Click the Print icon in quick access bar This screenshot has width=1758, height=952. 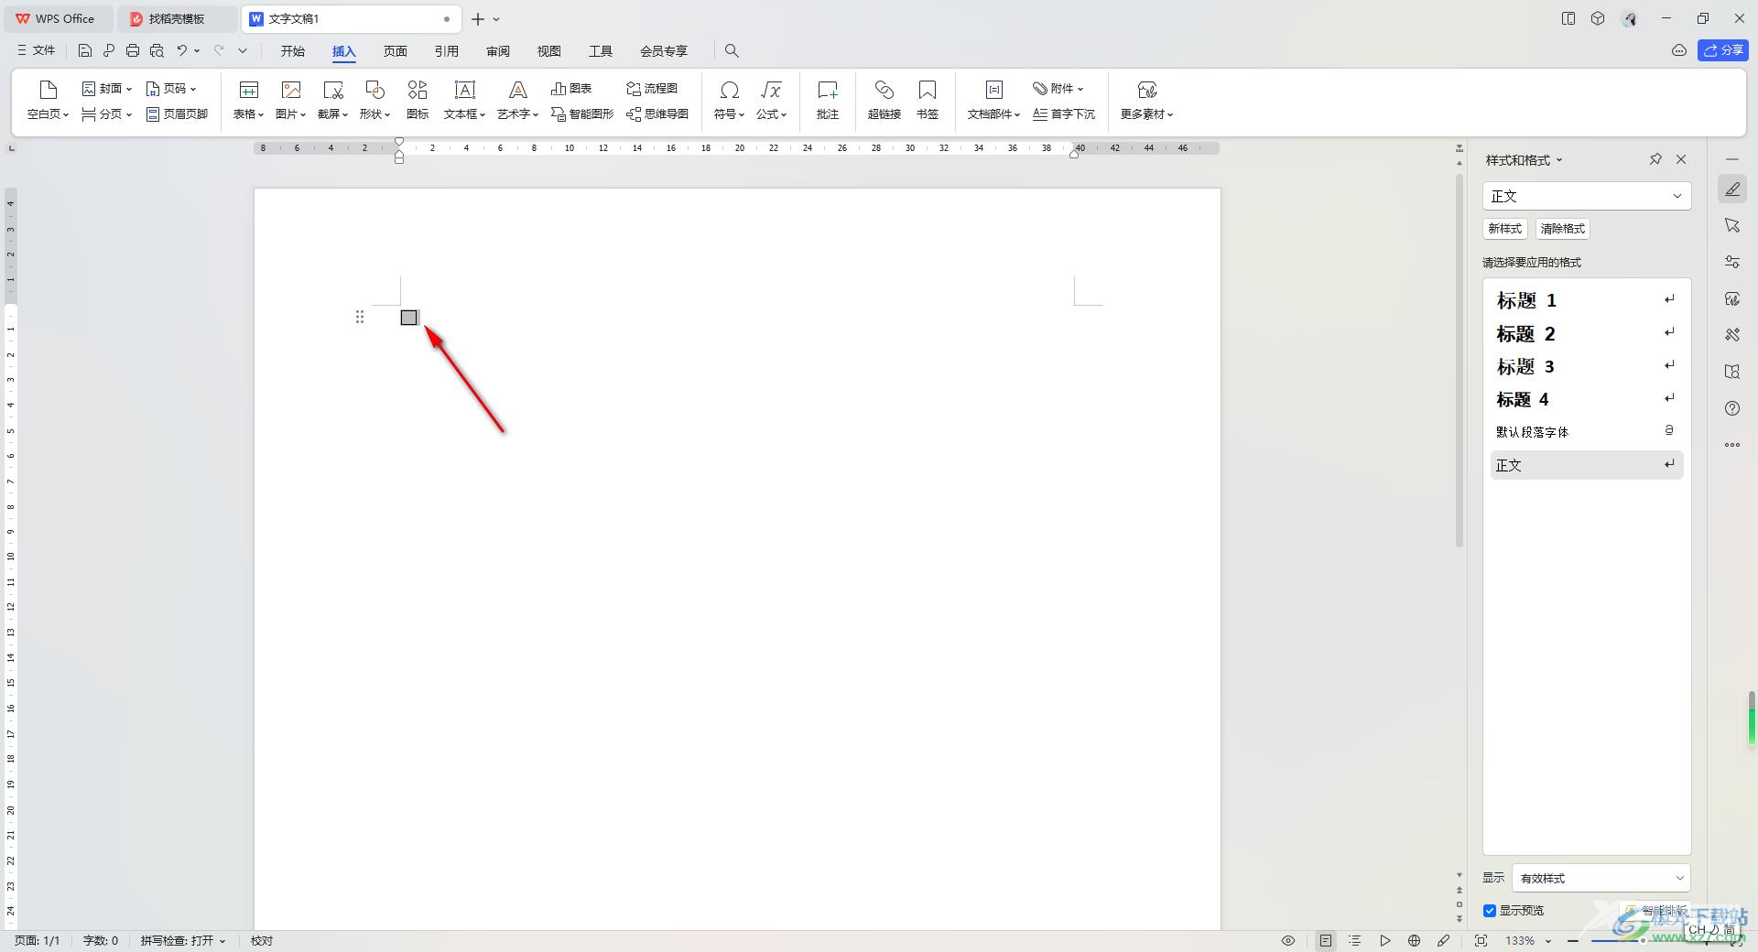(133, 51)
